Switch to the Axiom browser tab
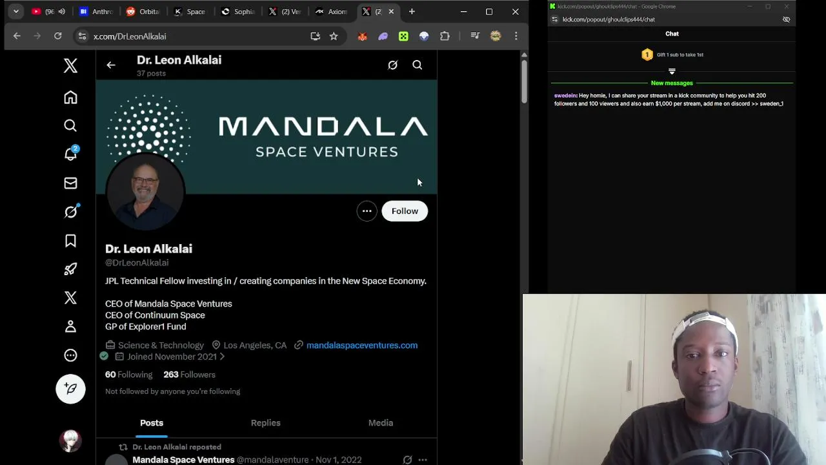 [x=332, y=12]
